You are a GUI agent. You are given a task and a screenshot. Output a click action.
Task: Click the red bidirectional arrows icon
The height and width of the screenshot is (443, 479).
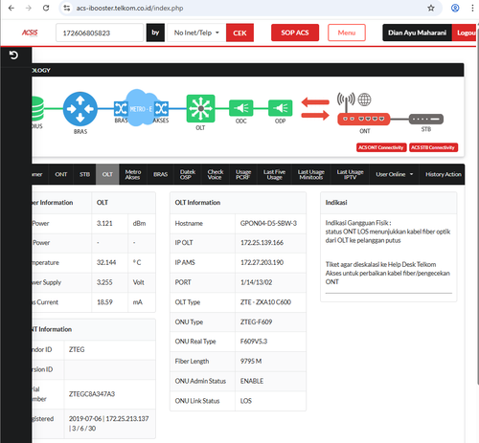click(315, 108)
